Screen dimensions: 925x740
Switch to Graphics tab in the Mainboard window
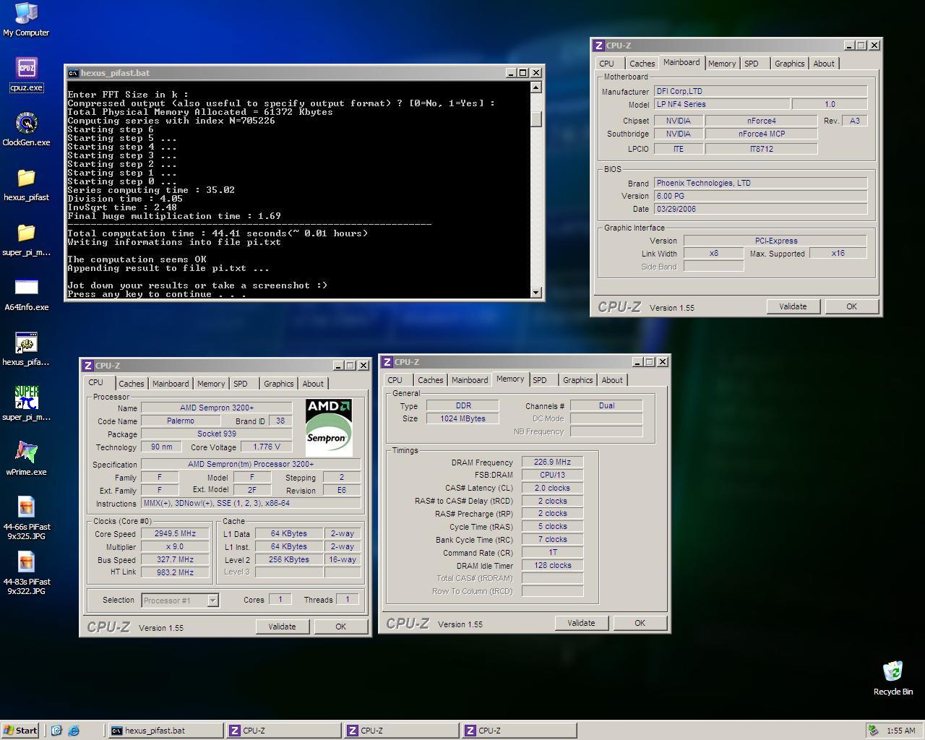(x=789, y=64)
